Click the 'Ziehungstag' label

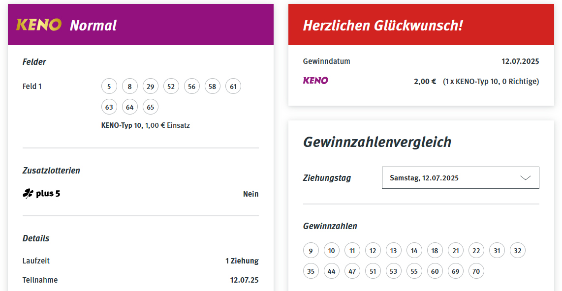click(x=327, y=178)
